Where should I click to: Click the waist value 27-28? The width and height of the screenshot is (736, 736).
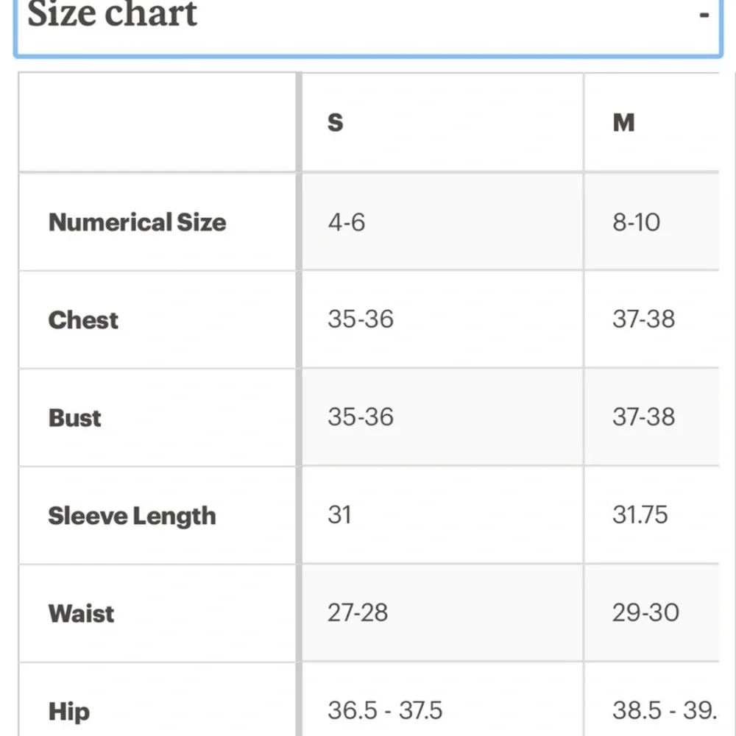pyautogui.click(x=358, y=612)
